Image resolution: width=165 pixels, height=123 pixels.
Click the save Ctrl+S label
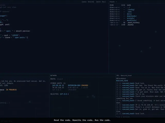(88, 2)
